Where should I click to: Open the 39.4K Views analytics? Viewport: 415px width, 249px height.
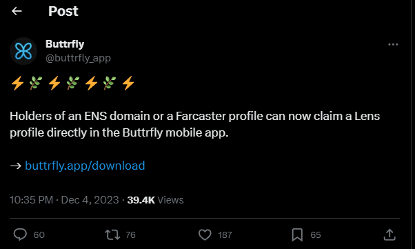[155, 200]
